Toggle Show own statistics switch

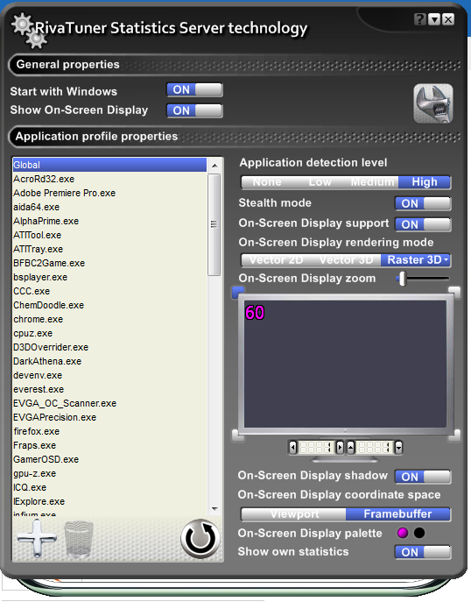click(x=423, y=552)
